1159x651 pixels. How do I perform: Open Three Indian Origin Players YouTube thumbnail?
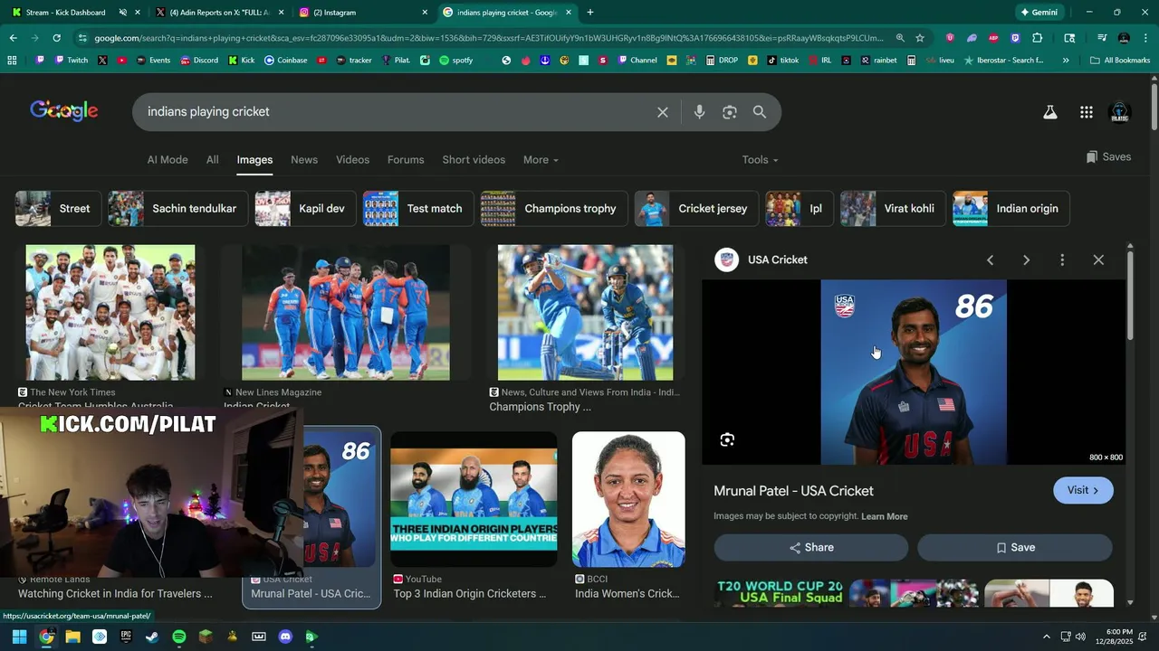coord(474,499)
